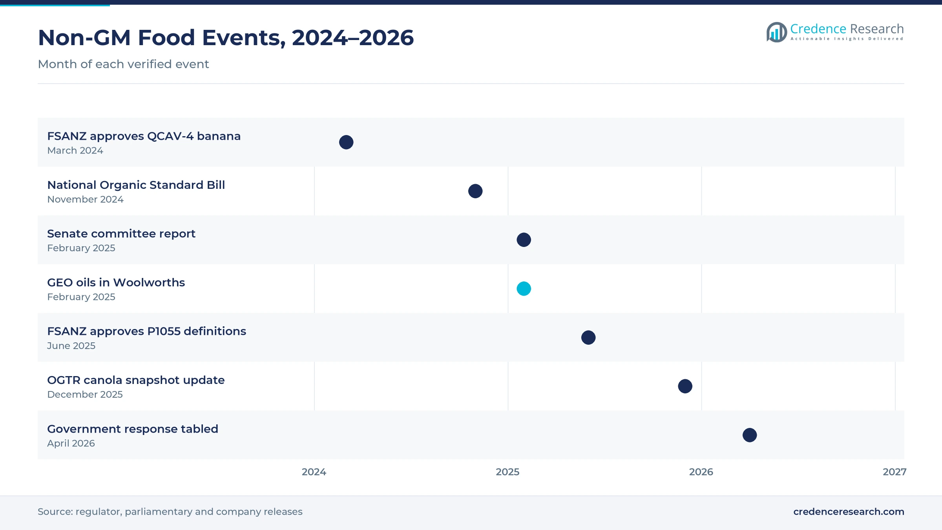942x530 pixels.
Task: Click the Credence Research logo icon
Action: [x=776, y=32]
